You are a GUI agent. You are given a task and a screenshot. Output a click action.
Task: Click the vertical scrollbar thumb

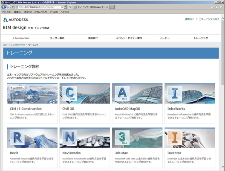click(x=222, y=53)
